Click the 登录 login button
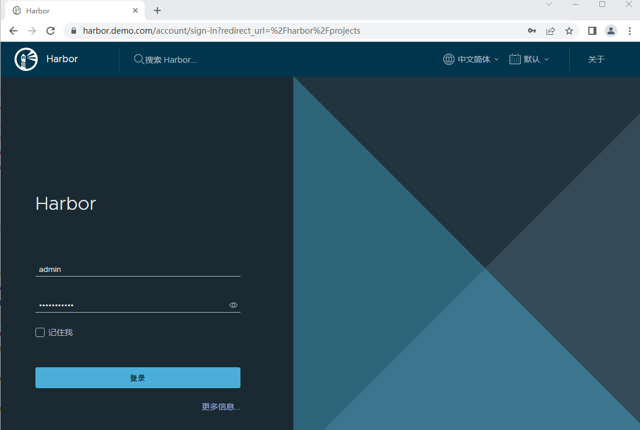Image resolution: width=640 pixels, height=430 pixels. 138,378
